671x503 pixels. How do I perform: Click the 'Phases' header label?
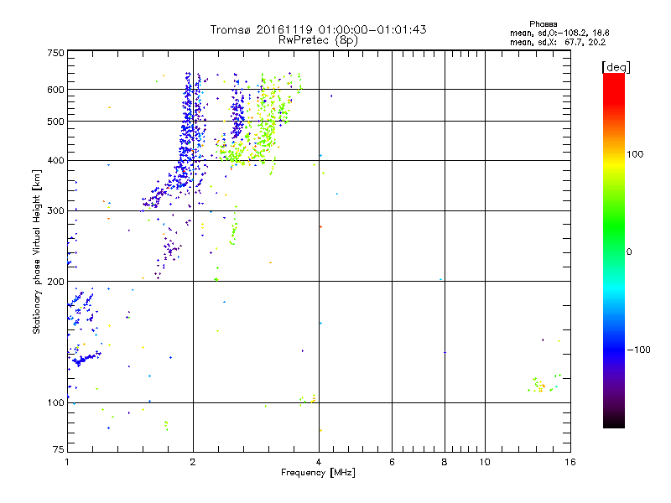(x=543, y=24)
